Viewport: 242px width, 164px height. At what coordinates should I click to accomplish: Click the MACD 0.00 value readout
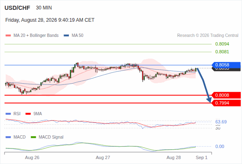(x=219, y=146)
